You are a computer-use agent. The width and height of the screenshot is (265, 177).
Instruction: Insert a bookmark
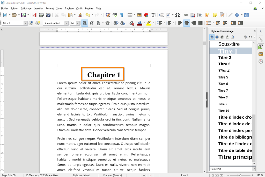207,15
